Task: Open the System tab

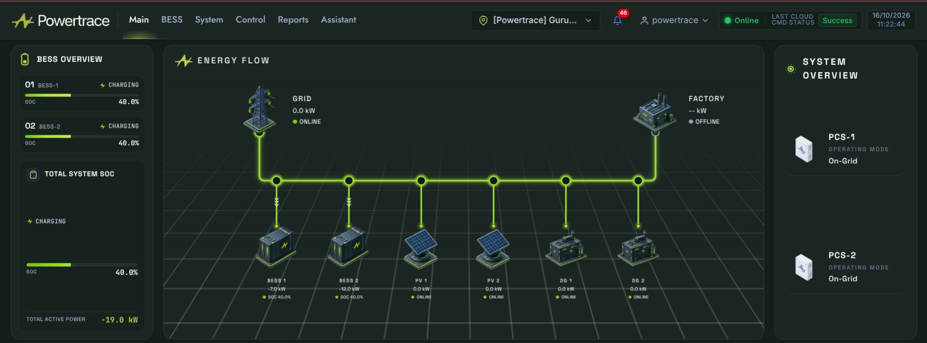Action: pos(209,20)
